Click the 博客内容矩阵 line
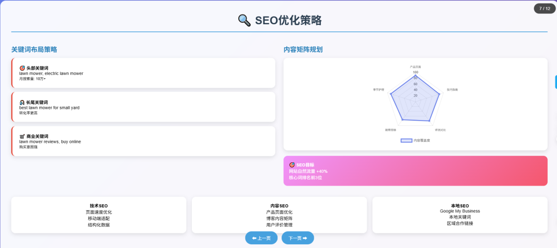The width and height of the screenshot is (557, 248). coord(279,219)
